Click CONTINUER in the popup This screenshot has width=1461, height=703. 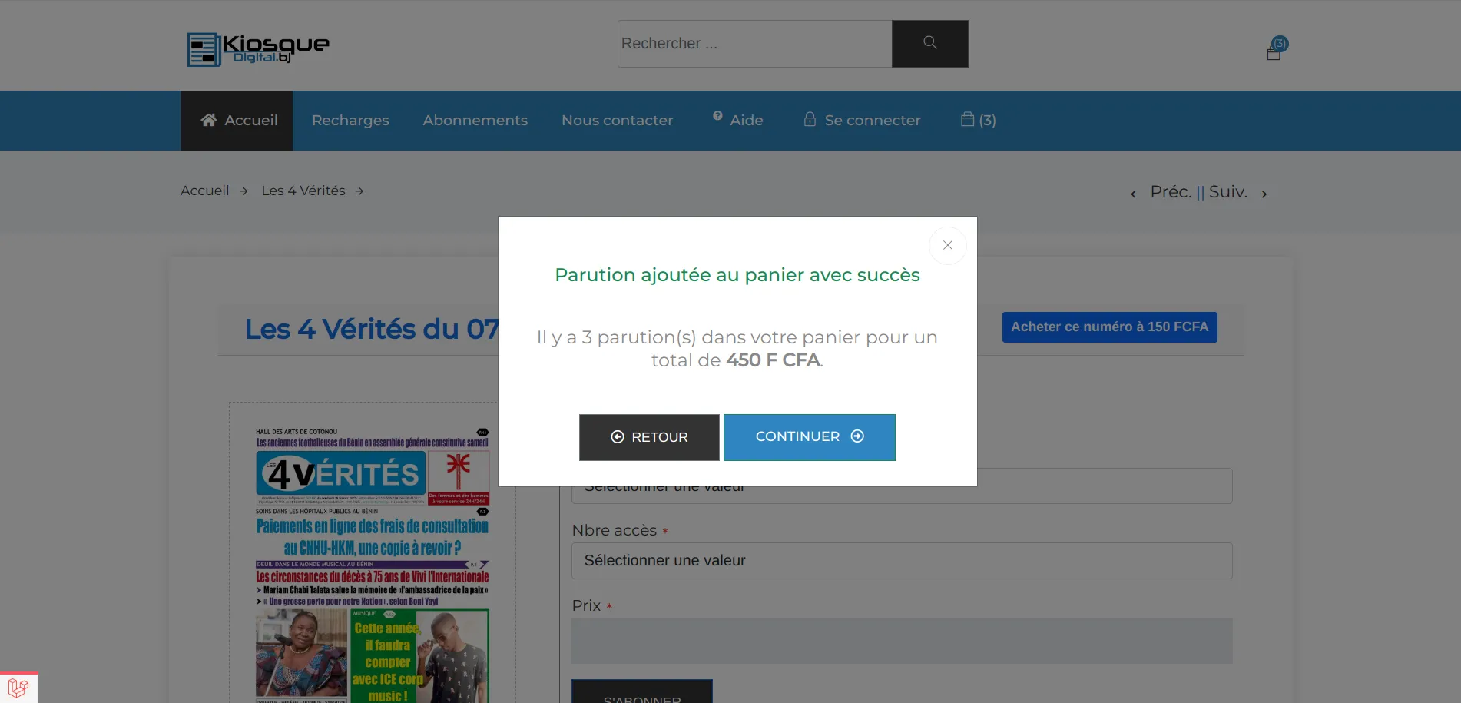point(809,436)
